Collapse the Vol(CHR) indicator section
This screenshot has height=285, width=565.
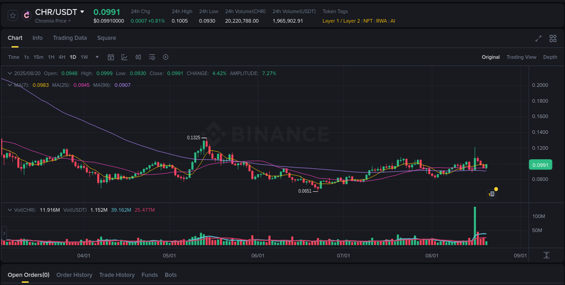tap(10, 209)
